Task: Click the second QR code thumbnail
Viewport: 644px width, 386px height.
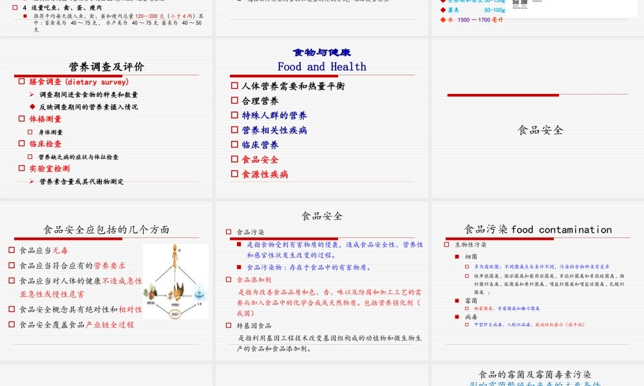Action: (523, 3)
